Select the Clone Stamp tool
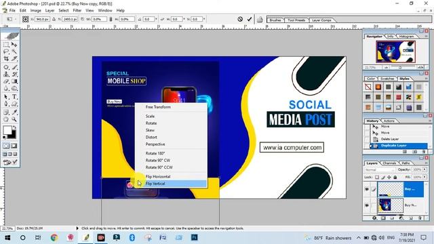 [6, 74]
